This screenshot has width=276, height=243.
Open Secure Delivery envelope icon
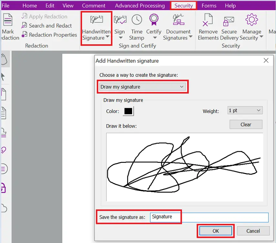[229, 21]
